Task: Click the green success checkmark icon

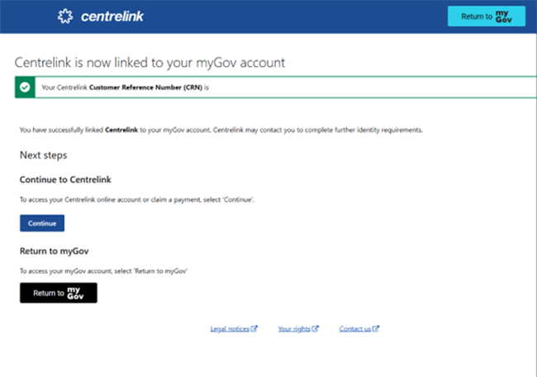Action: point(25,87)
